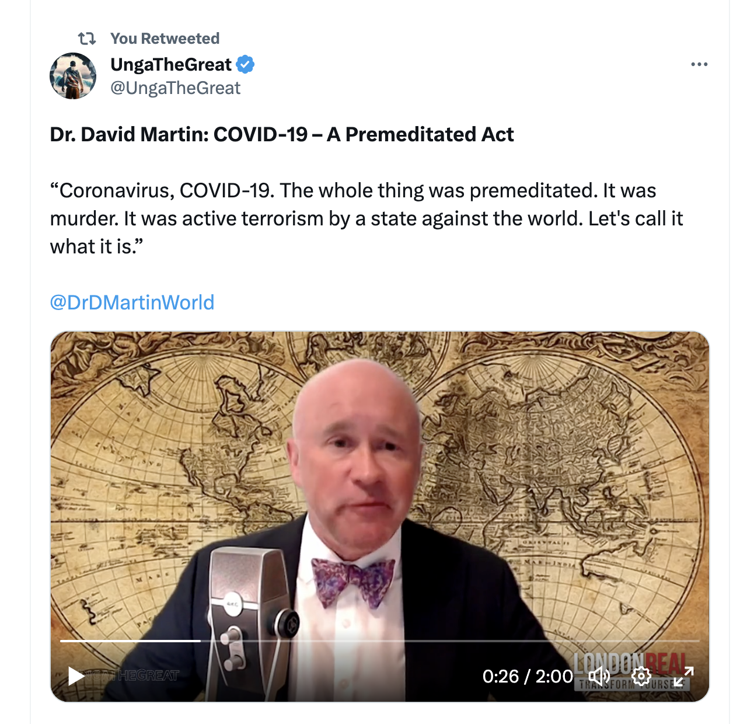Open the tweet's more options ellipsis menu
The width and height of the screenshot is (747, 724).
coord(699,64)
